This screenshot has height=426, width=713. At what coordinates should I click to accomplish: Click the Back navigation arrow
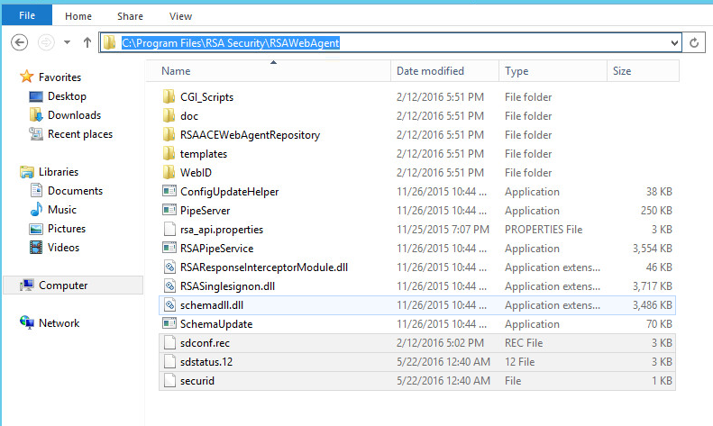point(19,42)
